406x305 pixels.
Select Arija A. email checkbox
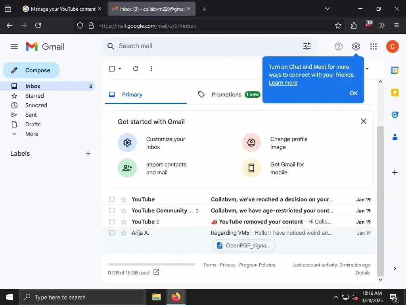click(112, 233)
